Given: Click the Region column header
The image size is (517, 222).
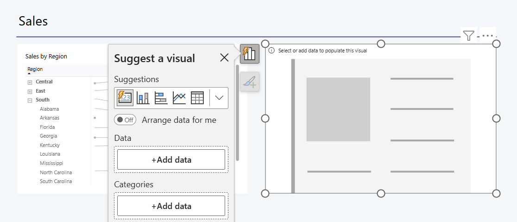Looking at the screenshot, I should (x=35, y=69).
